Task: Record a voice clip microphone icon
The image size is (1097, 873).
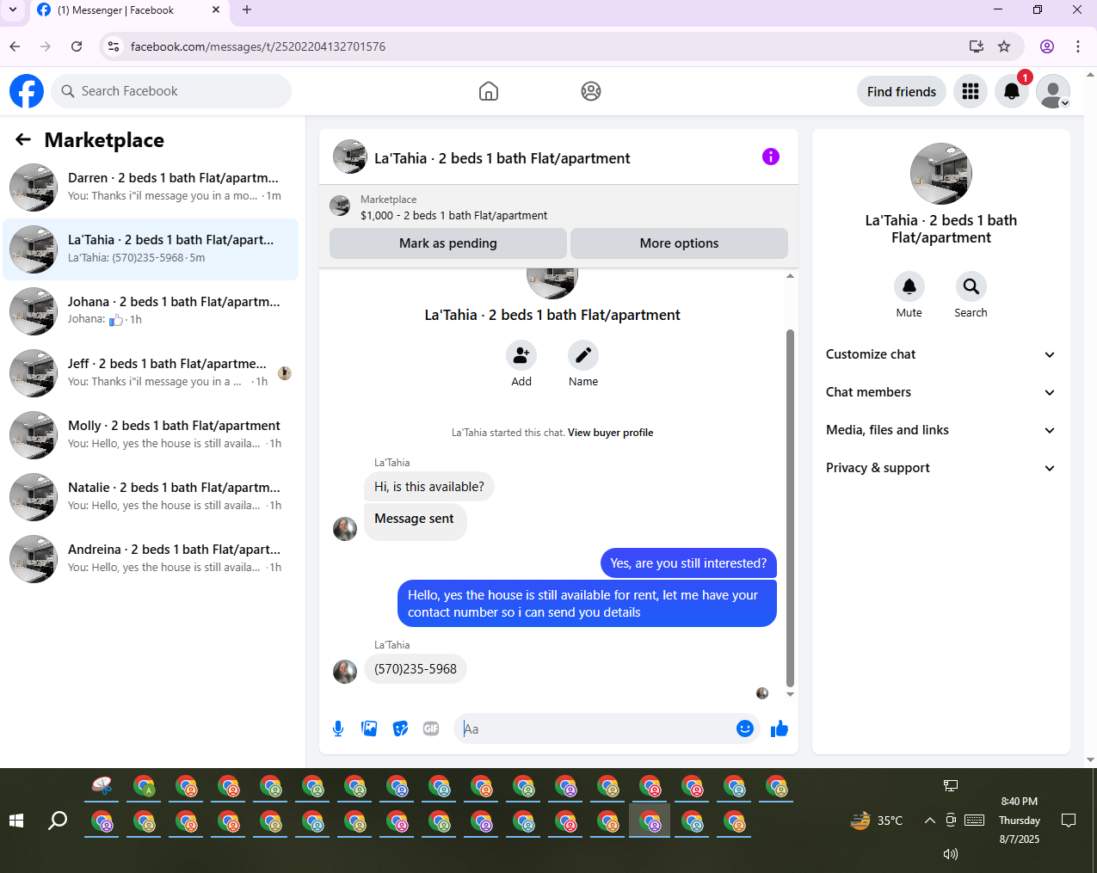Action: 338,729
